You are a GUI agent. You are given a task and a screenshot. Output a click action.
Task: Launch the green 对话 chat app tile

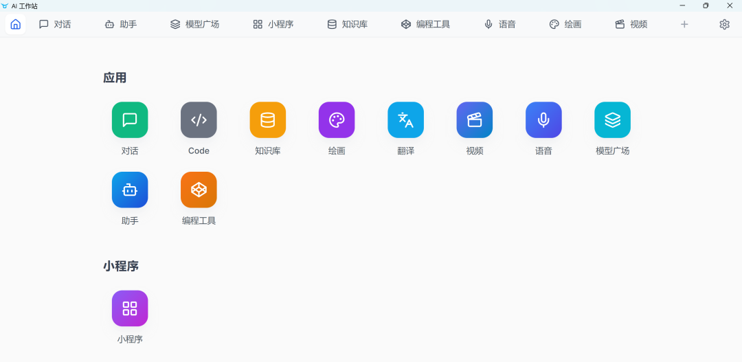click(130, 120)
